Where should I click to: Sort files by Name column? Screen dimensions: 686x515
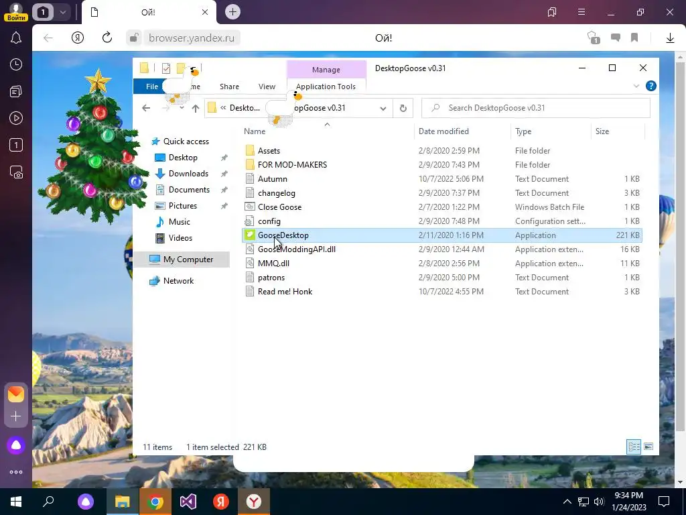coord(255,131)
